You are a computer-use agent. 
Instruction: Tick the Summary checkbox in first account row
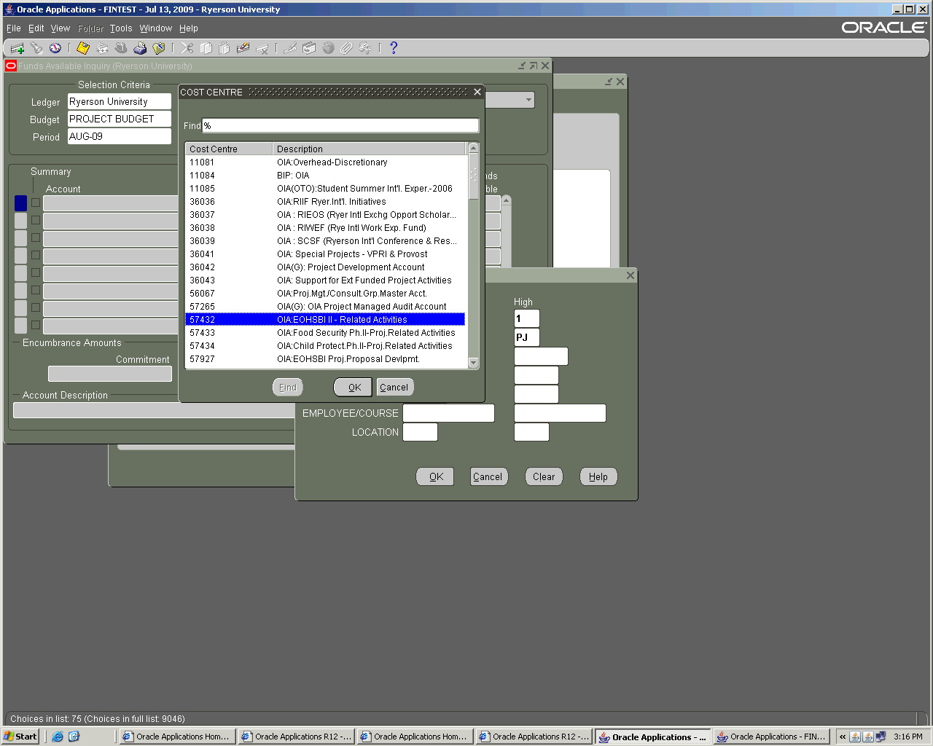[x=36, y=203]
